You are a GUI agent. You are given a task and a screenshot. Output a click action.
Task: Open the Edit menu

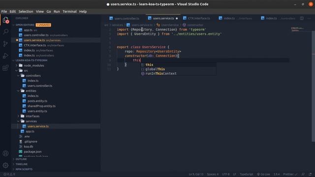[13, 11]
